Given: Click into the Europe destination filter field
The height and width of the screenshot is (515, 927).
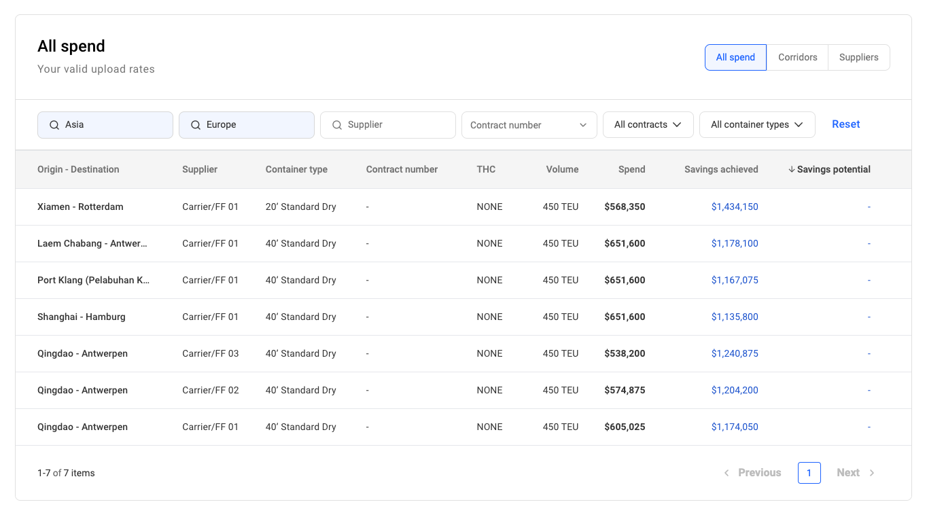Looking at the screenshot, I should [247, 125].
